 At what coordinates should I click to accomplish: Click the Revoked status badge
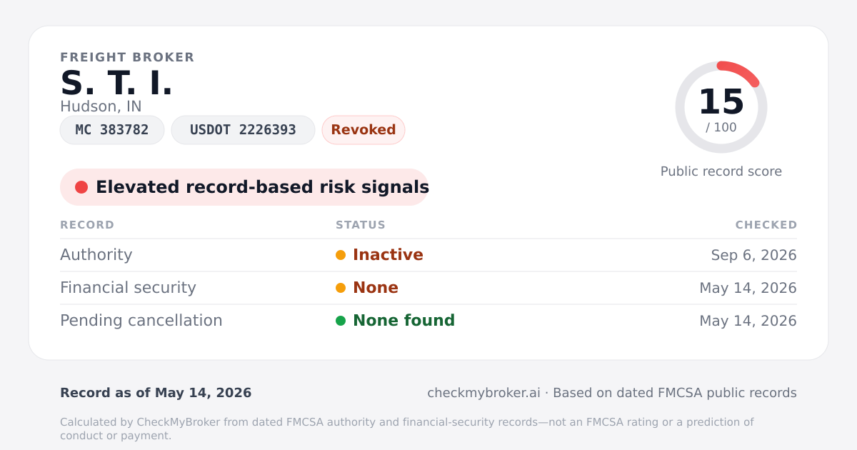(x=364, y=130)
